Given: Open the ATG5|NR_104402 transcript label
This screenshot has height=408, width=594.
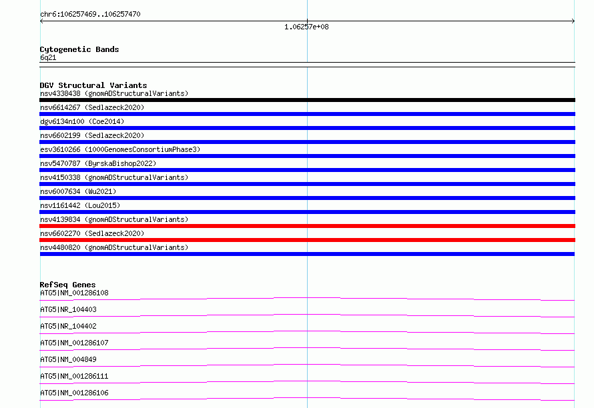Looking at the screenshot, I should tap(68, 326).
